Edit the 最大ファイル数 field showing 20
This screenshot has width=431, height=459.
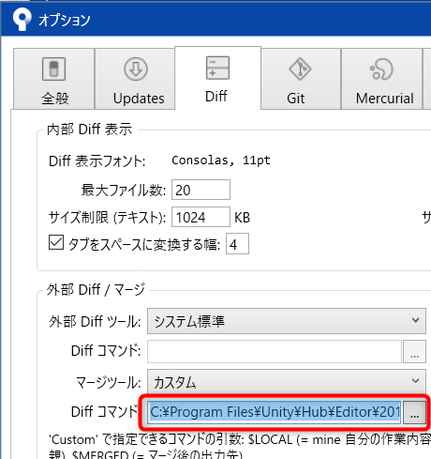[201, 190]
